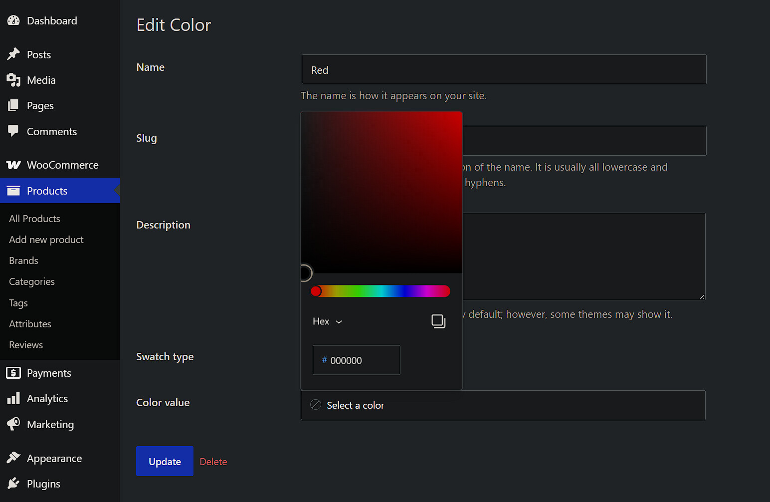Open the Posts menu item
Viewport: 770px width, 502px height.
60,54
